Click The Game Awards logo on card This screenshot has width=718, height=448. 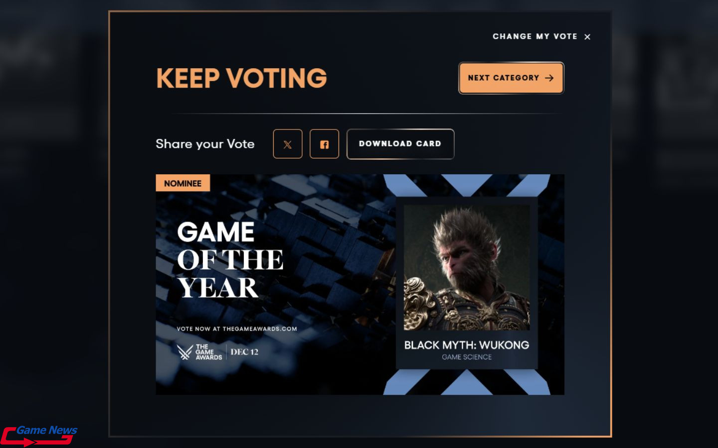tap(199, 352)
